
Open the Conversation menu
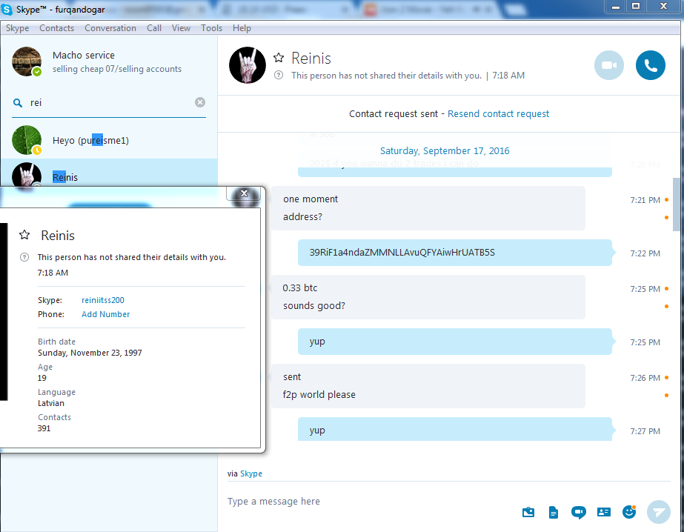pyautogui.click(x=110, y=28)
